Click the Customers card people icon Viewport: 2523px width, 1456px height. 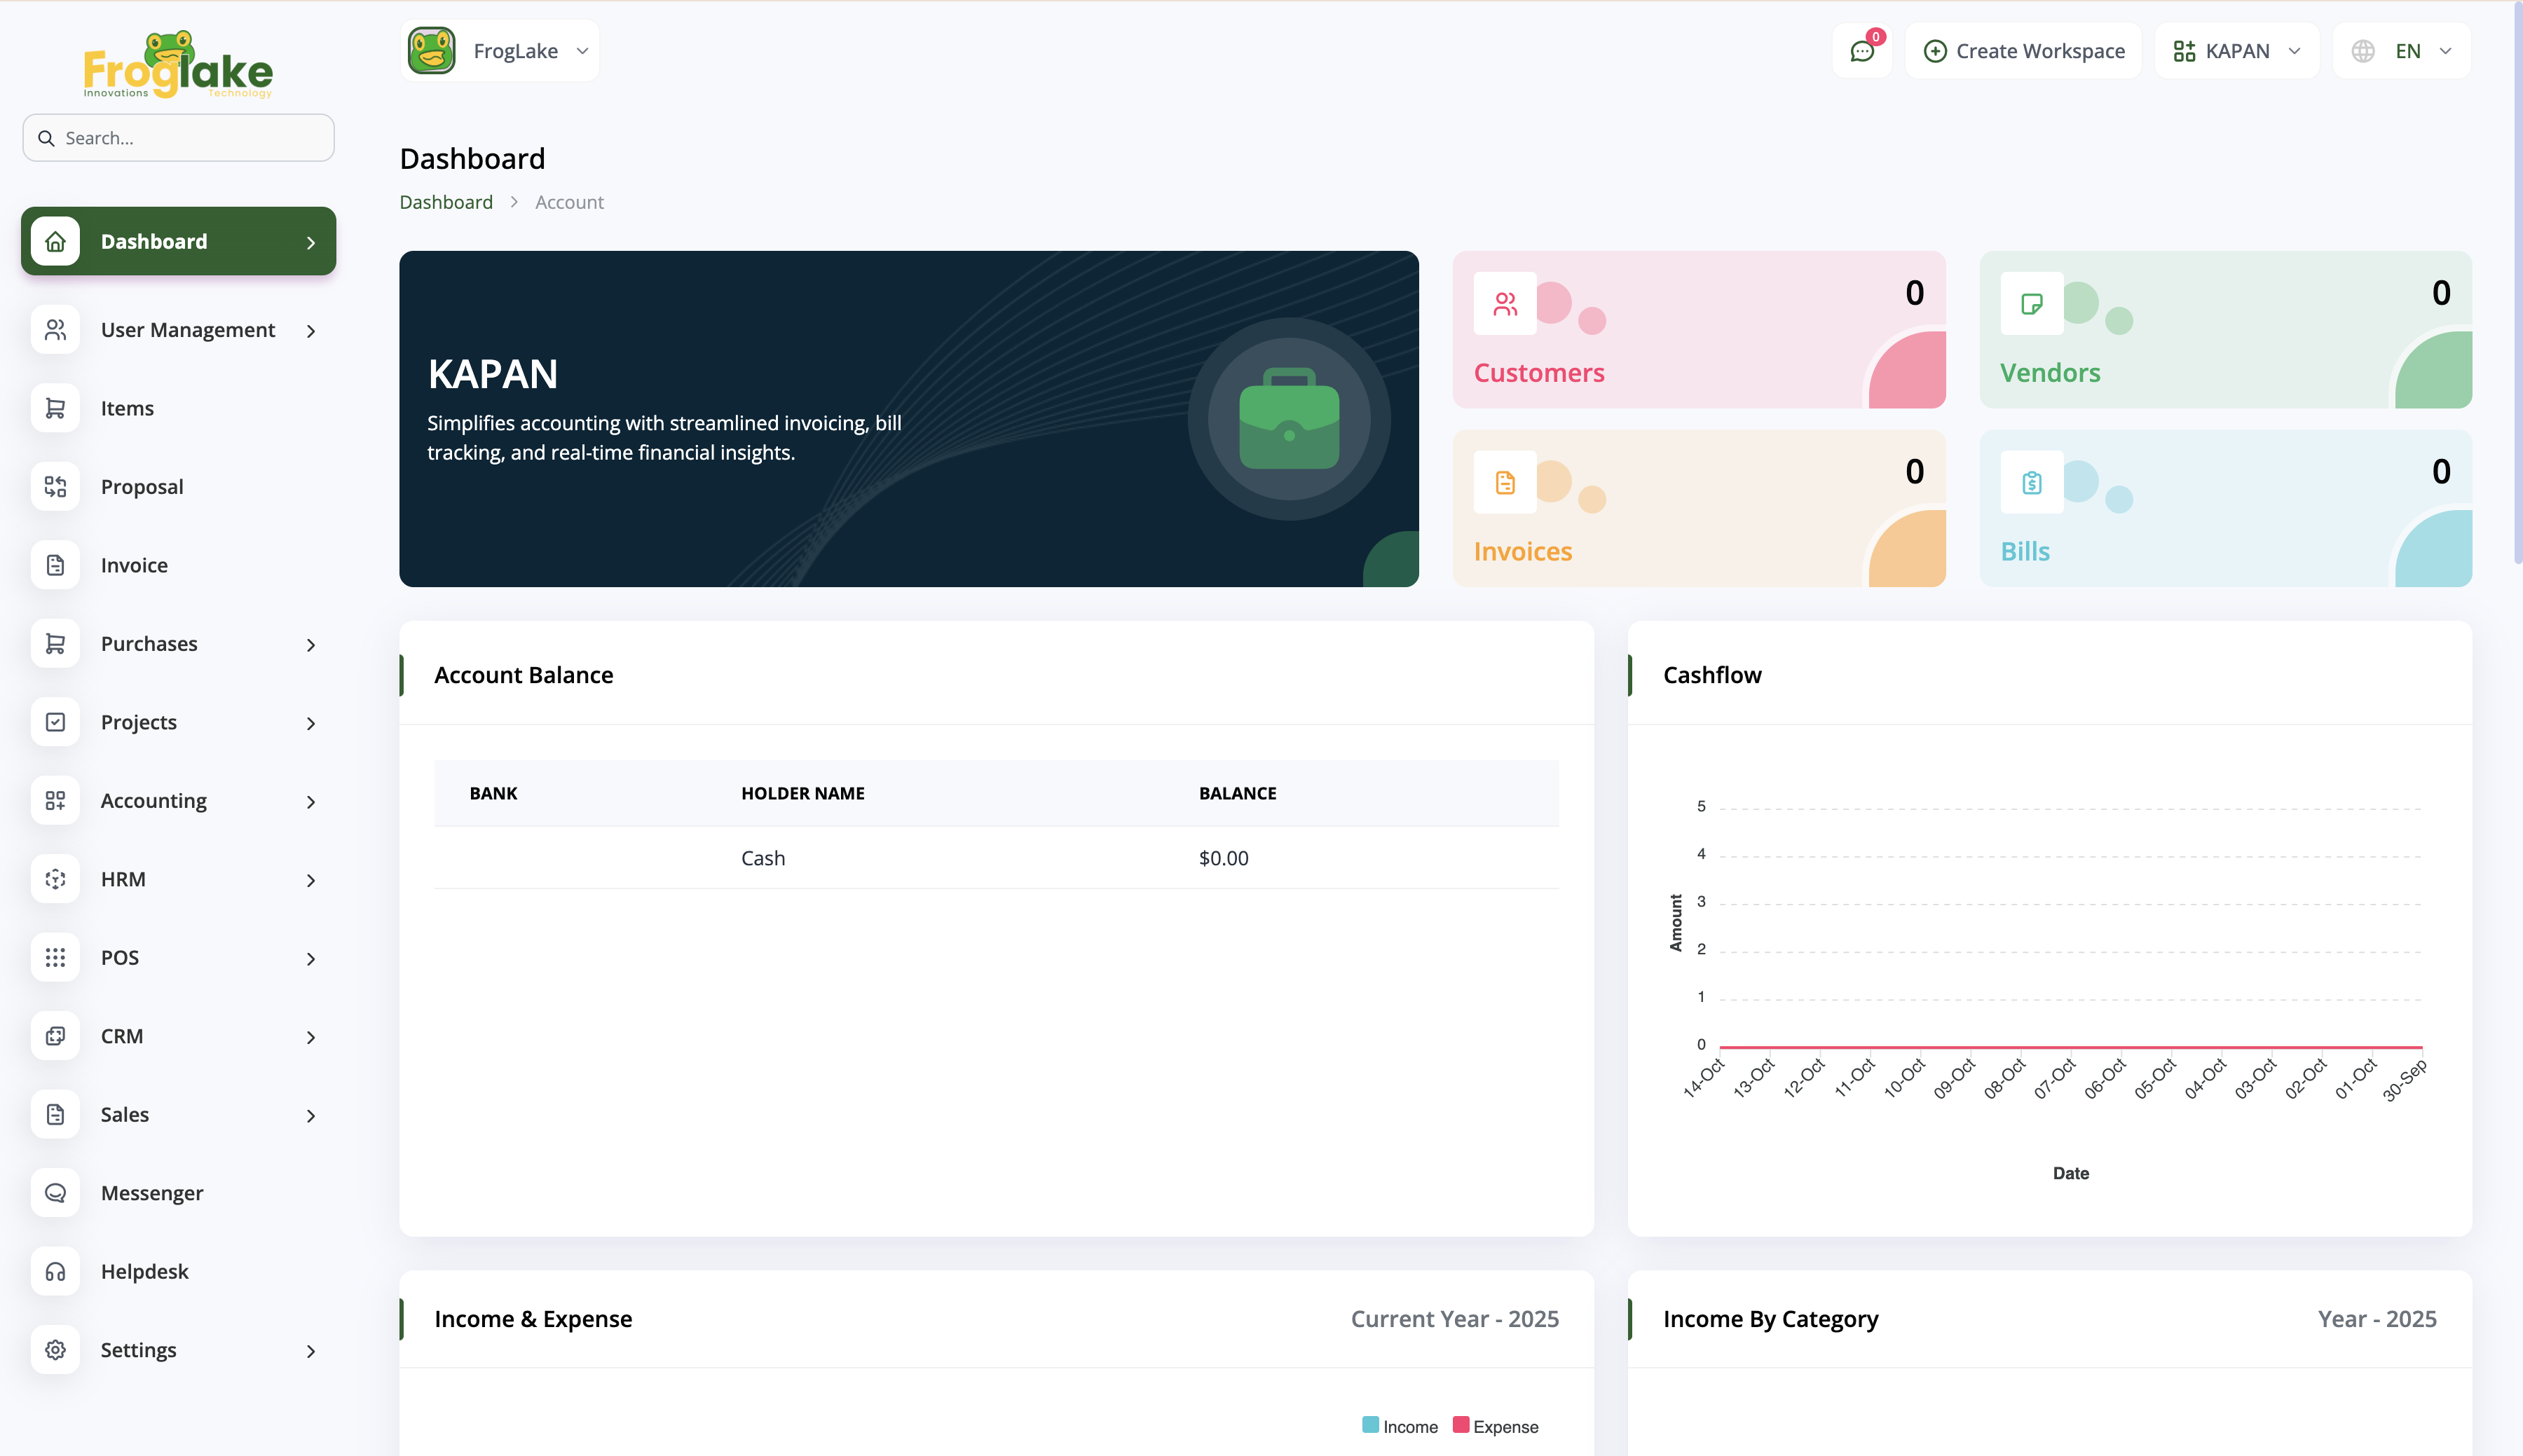(x=1505, y=304)
